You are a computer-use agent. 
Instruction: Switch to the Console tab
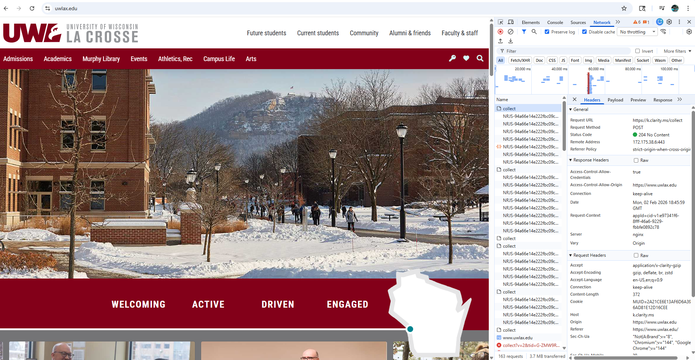click(555, 22)
